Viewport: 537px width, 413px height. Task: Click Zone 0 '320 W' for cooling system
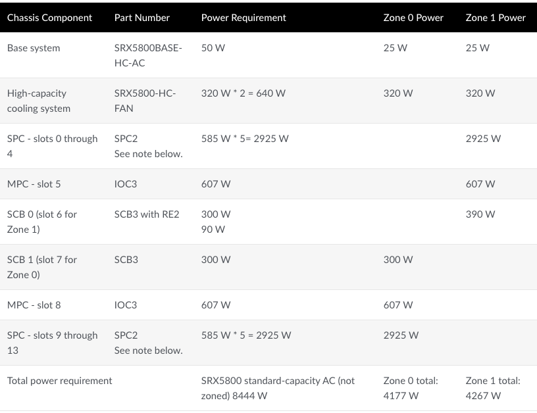click(x=398, y=93)
